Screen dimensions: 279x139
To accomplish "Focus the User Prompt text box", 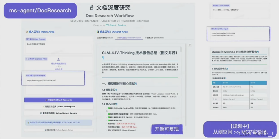I will 59,48.
